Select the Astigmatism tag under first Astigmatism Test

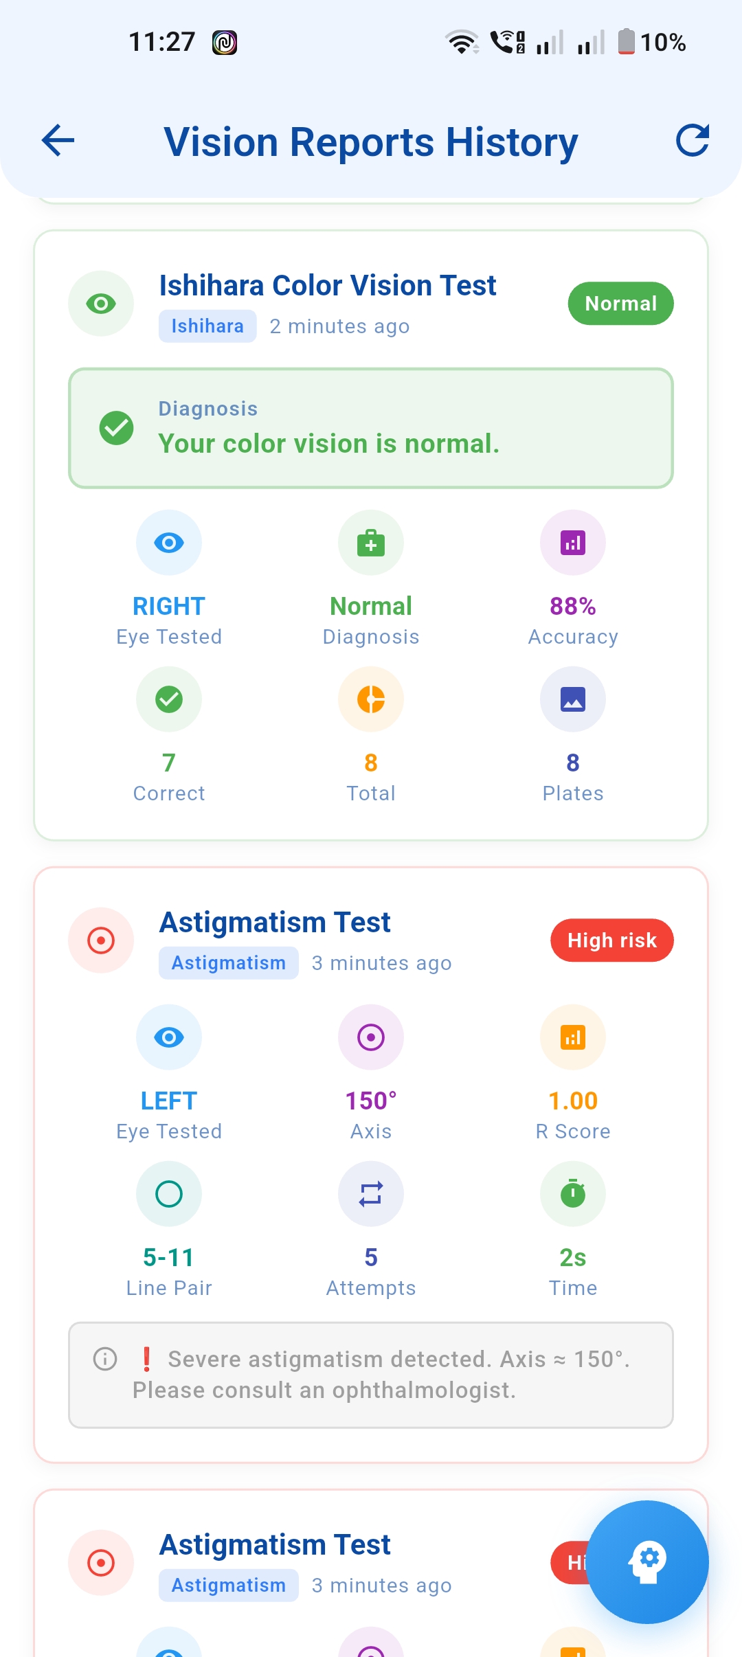(229, 963)
